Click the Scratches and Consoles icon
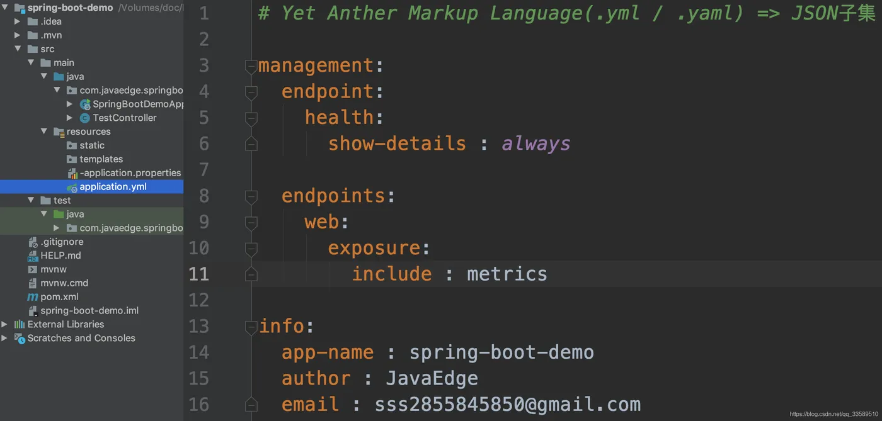The width and height of the screenshot is (882, 421). point(20,339)
